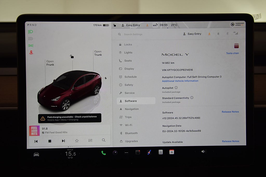The height and width of the screenshot is (177, 266).
Task: Select Navigation in the settings menu
Action: point(131,109)
